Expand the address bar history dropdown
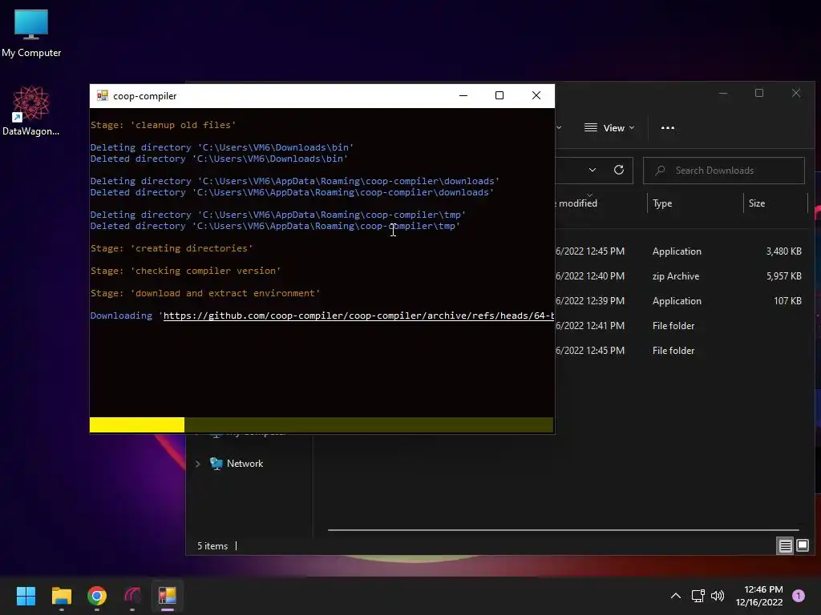 tap(592, 170)
